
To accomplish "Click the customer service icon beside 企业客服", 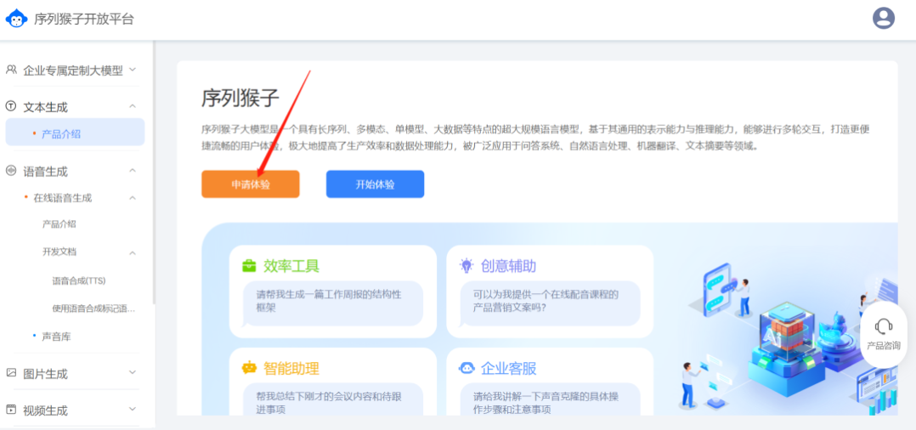I will pos(466,368).
